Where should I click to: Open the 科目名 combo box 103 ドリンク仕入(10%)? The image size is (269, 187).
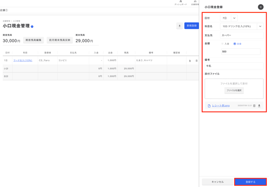[x=242, y=26]
